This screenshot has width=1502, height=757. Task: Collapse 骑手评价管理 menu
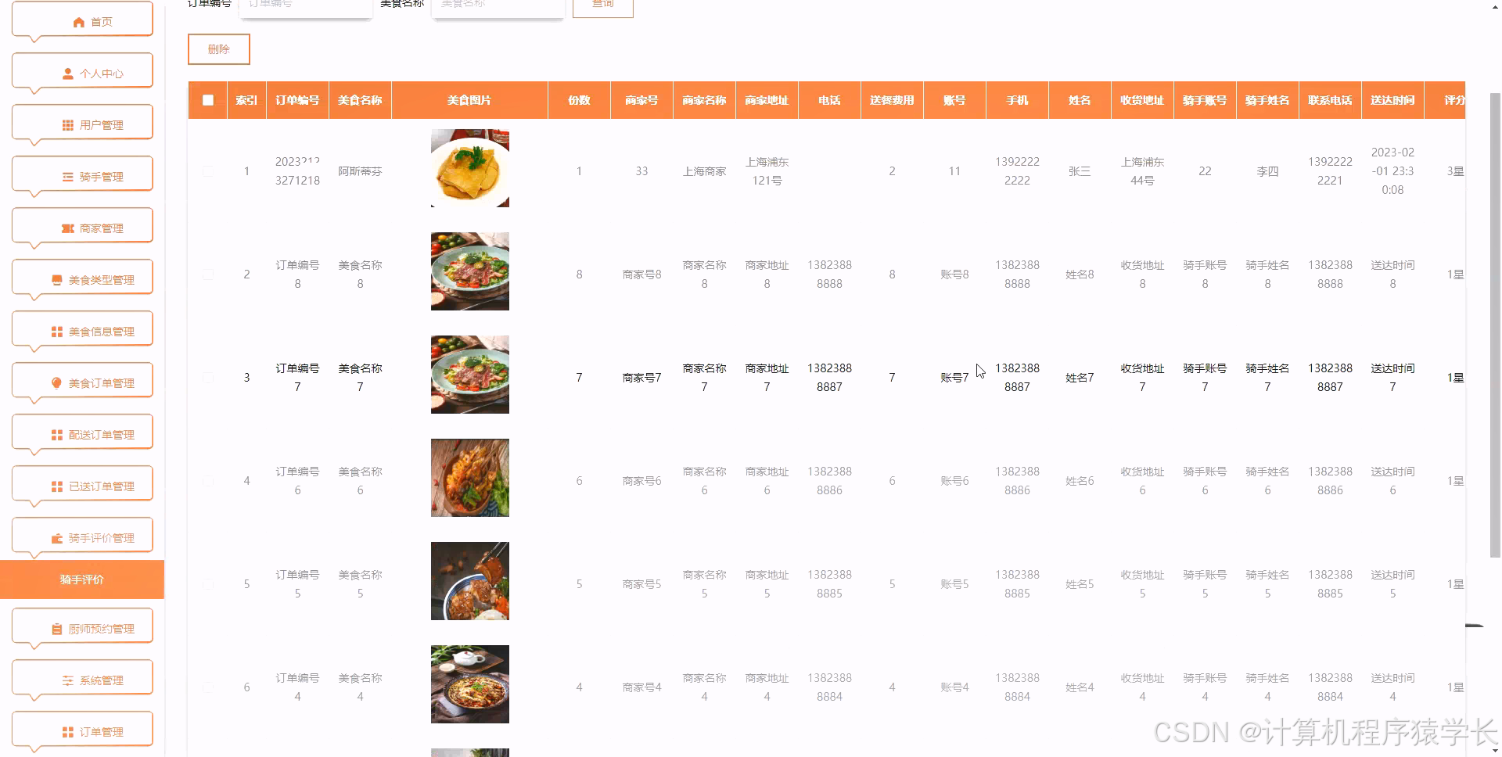[x=82, y=536]
